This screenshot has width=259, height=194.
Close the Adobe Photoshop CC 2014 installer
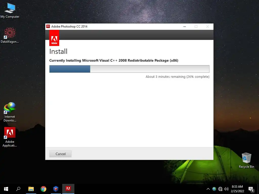coord(208,27)
